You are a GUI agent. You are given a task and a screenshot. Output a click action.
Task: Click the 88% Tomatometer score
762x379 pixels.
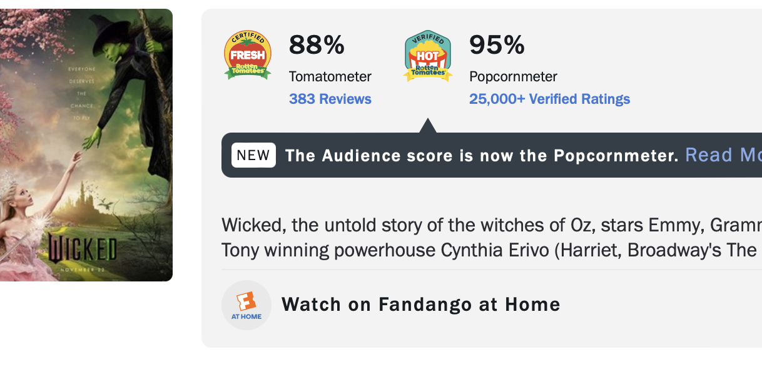(x=317, y=45)
